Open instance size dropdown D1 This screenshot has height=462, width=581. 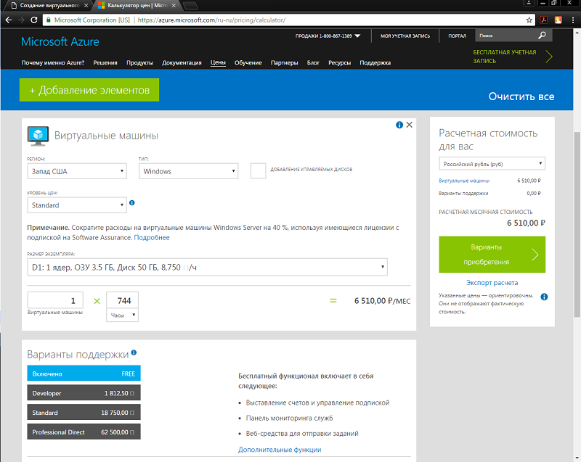pos(208,267)
